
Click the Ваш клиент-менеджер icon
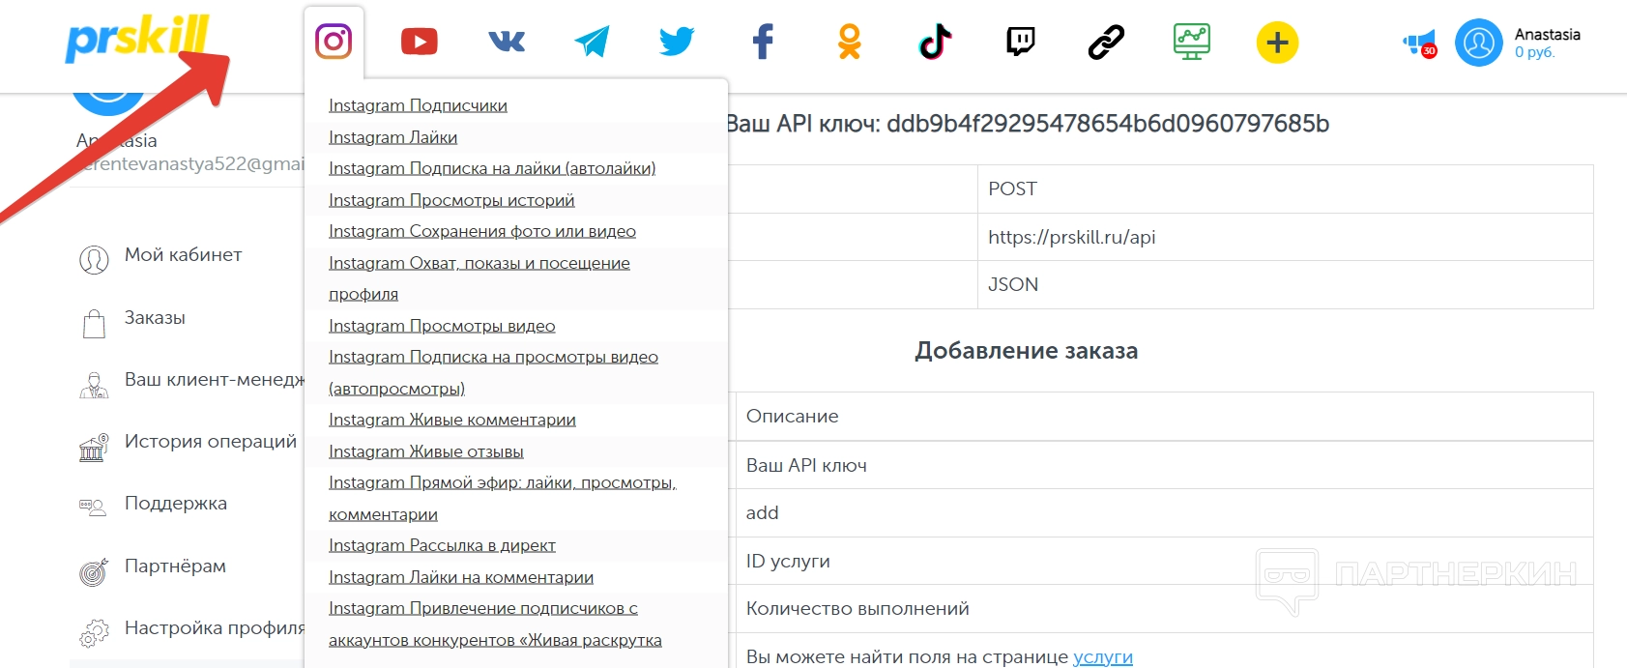point(94,385)
